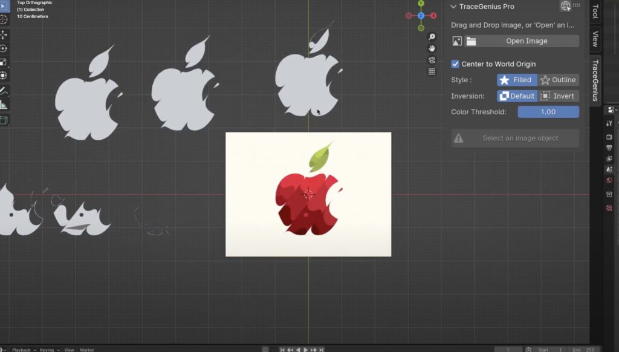Switch orthographic/perspective grid icon
The width and height of the screenshot is (619, 352).
tap(432, 71)
